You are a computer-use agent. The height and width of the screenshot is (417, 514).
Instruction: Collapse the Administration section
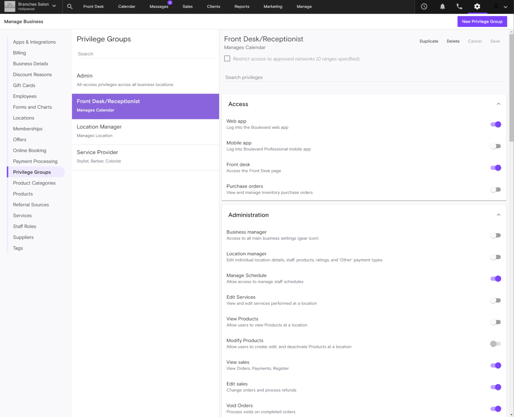coord(499,215)
